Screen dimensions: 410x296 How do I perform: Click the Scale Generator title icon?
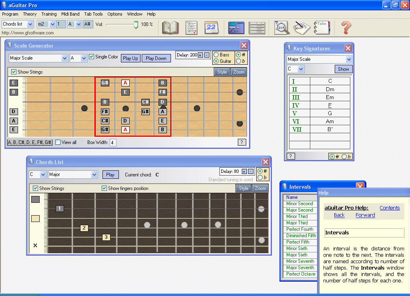click(x=10, y=46)
